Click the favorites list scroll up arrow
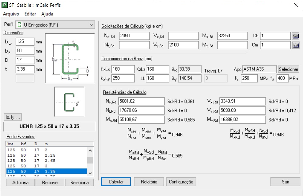Viewport: 303px width, 196px height. [x=90, y=150]
